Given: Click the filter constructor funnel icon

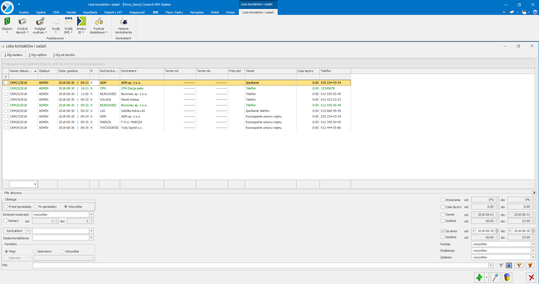Looking at the screenshot, I should point(519,265).
